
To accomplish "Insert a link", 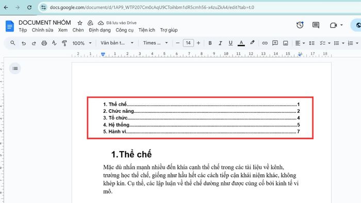I will pyautogui.click(x=265, y=43).
